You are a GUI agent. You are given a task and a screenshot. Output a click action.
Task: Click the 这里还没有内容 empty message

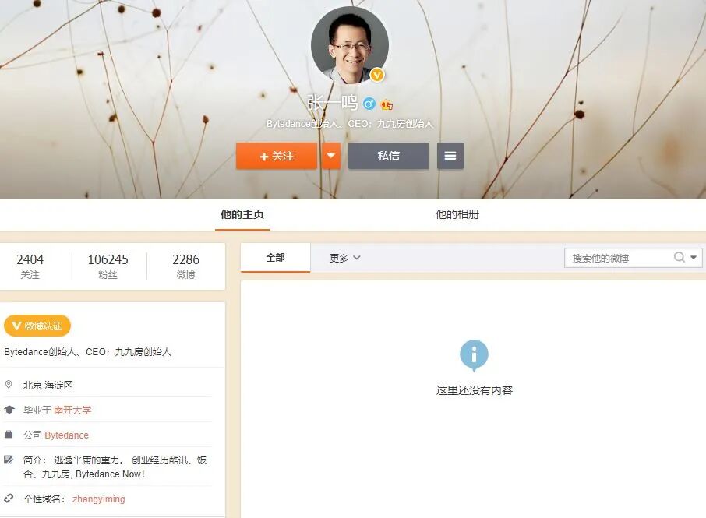click(474, 390)
